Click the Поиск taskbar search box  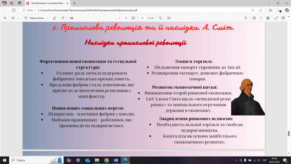point(36,160)
